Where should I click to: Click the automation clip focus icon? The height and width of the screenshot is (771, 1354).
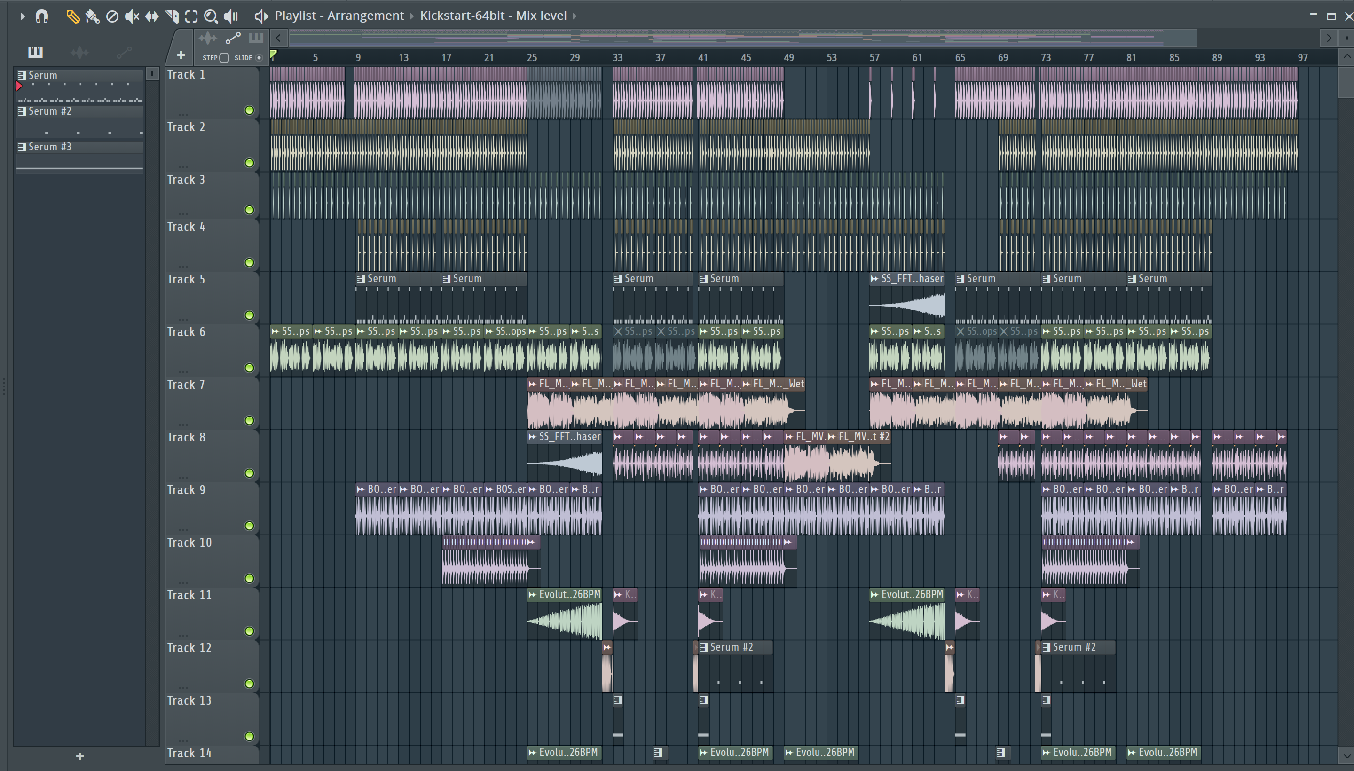coord(233,38)
